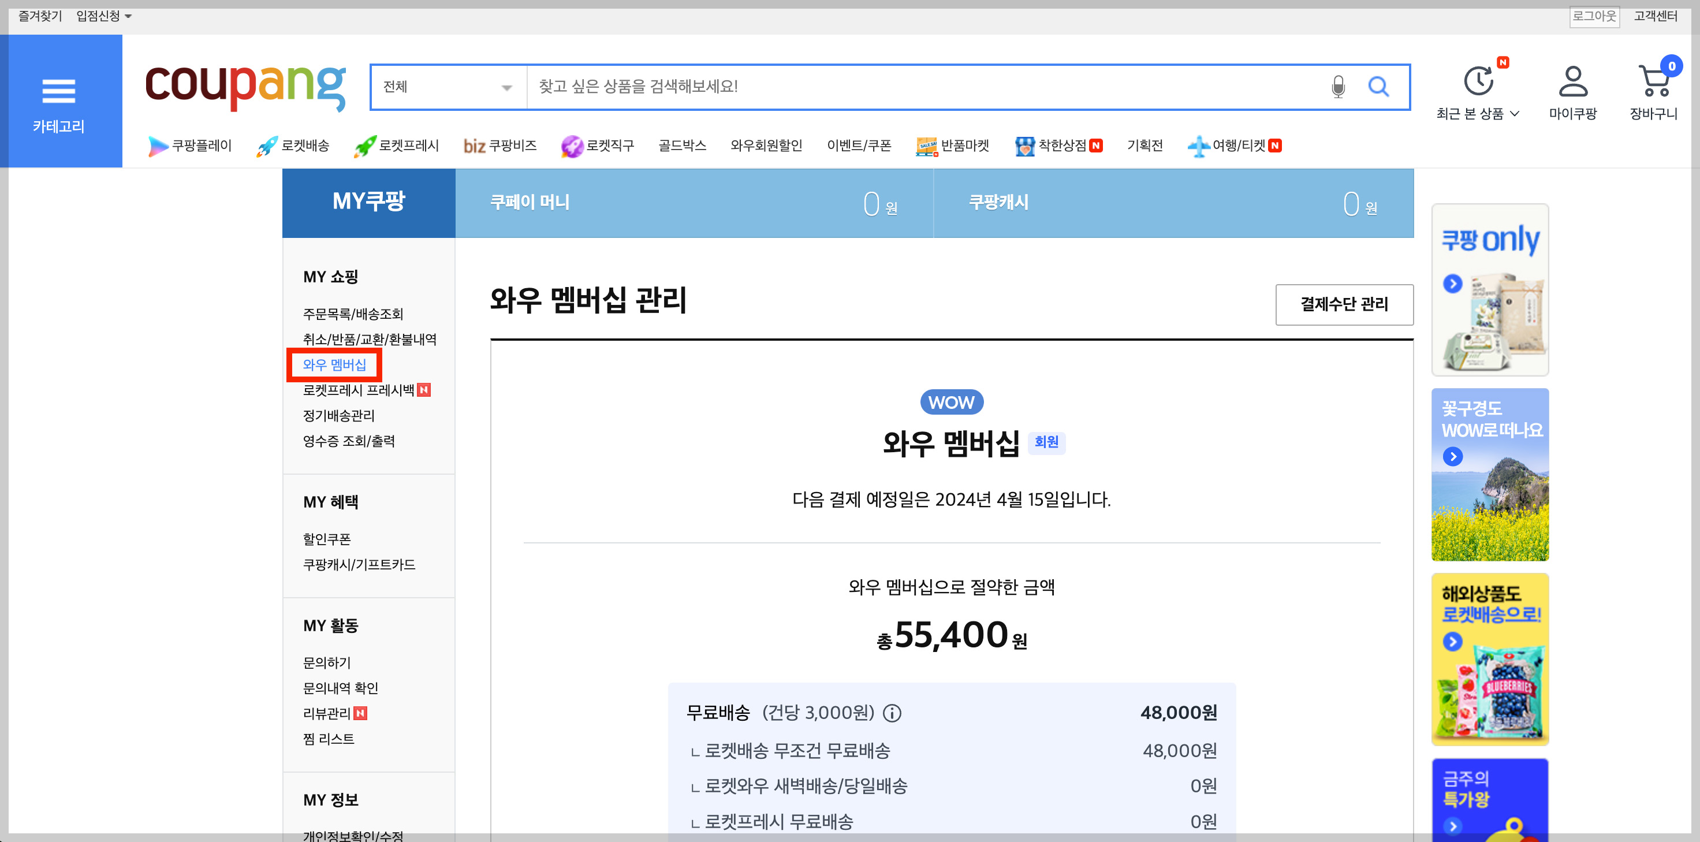Select 골드박스 in navigation bar
Screen dimensions: 1700x842
[682, 145]
